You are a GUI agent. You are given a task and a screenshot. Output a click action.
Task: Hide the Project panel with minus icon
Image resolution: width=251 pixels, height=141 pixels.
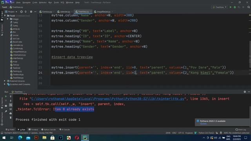(x=35, y=12)
